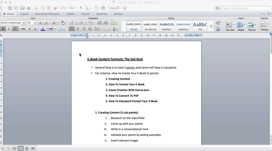Click the Format Painter brush icon
This screenshot has height=151, width=272.
pos(55,8)
